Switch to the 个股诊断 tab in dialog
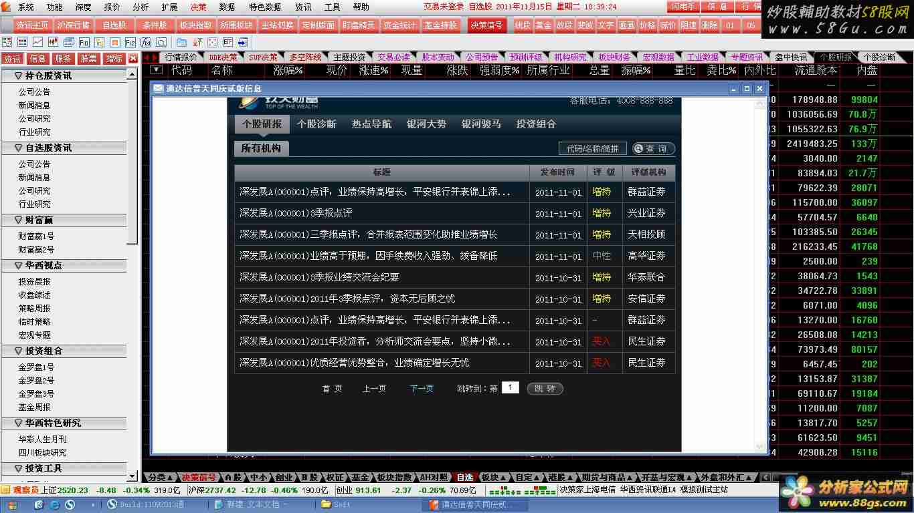Screen dimensions: 914x513 (x=316, y=124)
